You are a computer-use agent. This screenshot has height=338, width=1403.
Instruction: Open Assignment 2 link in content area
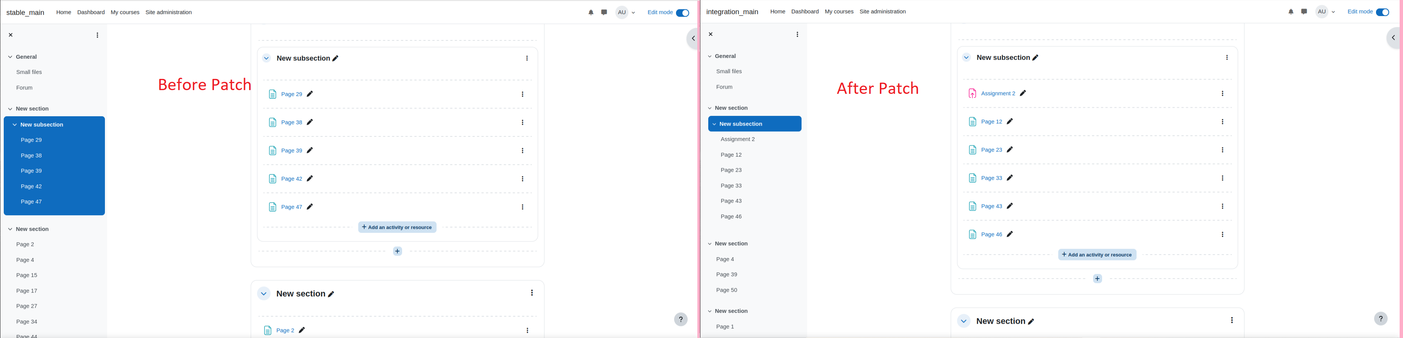998,93
